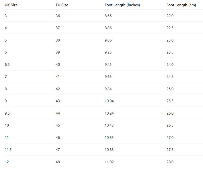The image size is (203, 170).
Task: Select the Foot Length (cm) header
Action: 181,5
